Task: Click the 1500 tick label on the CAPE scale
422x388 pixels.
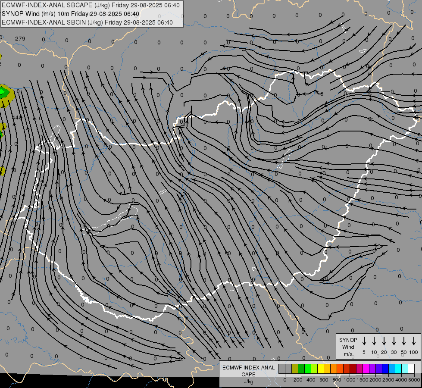Action: coord(363,380)
